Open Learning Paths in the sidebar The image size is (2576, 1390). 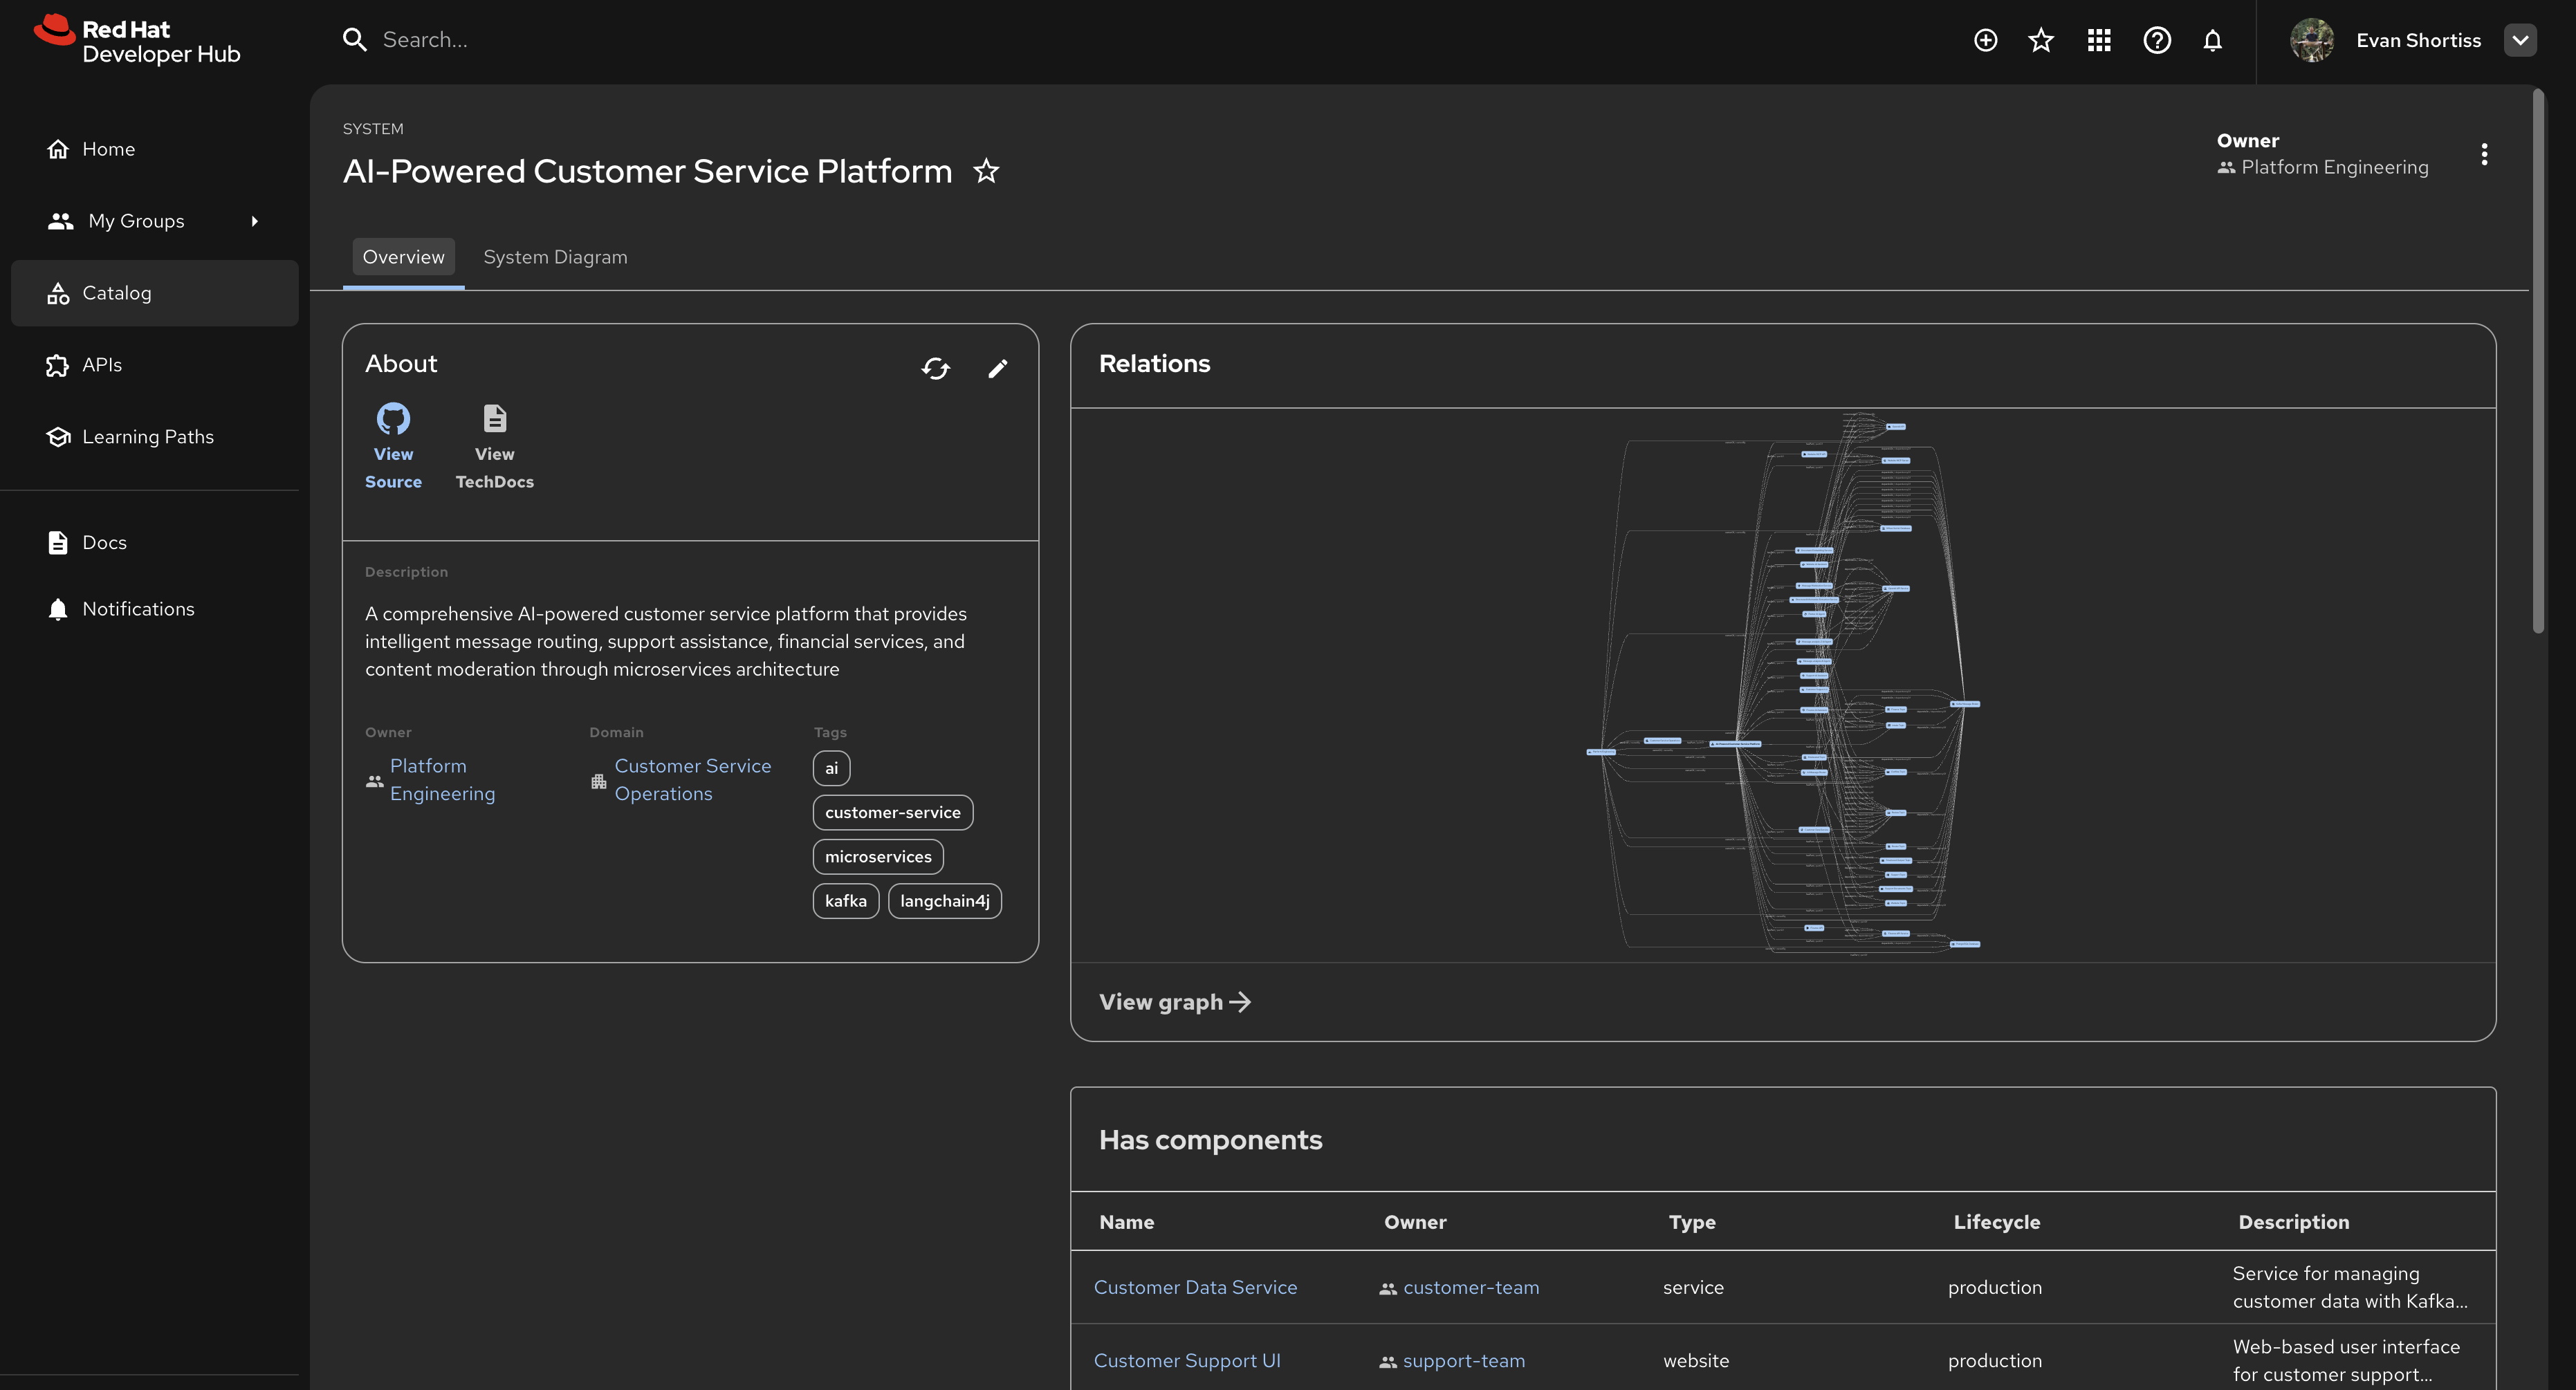coord(147,437)
